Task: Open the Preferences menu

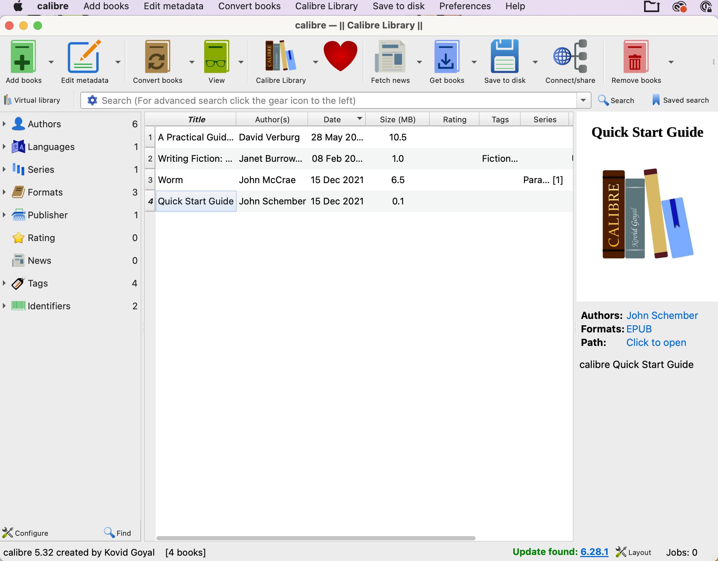Action: (x=465, y=6)
